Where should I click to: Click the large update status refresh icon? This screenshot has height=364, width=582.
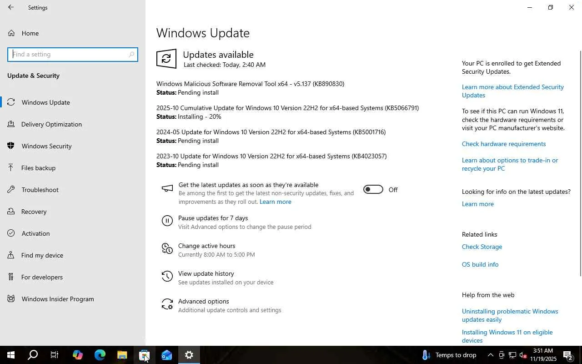(x=166, y=59)
